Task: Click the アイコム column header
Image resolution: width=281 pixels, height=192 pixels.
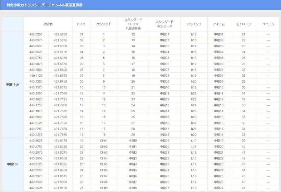Action: pyautogui.click(x=219, y=24)
